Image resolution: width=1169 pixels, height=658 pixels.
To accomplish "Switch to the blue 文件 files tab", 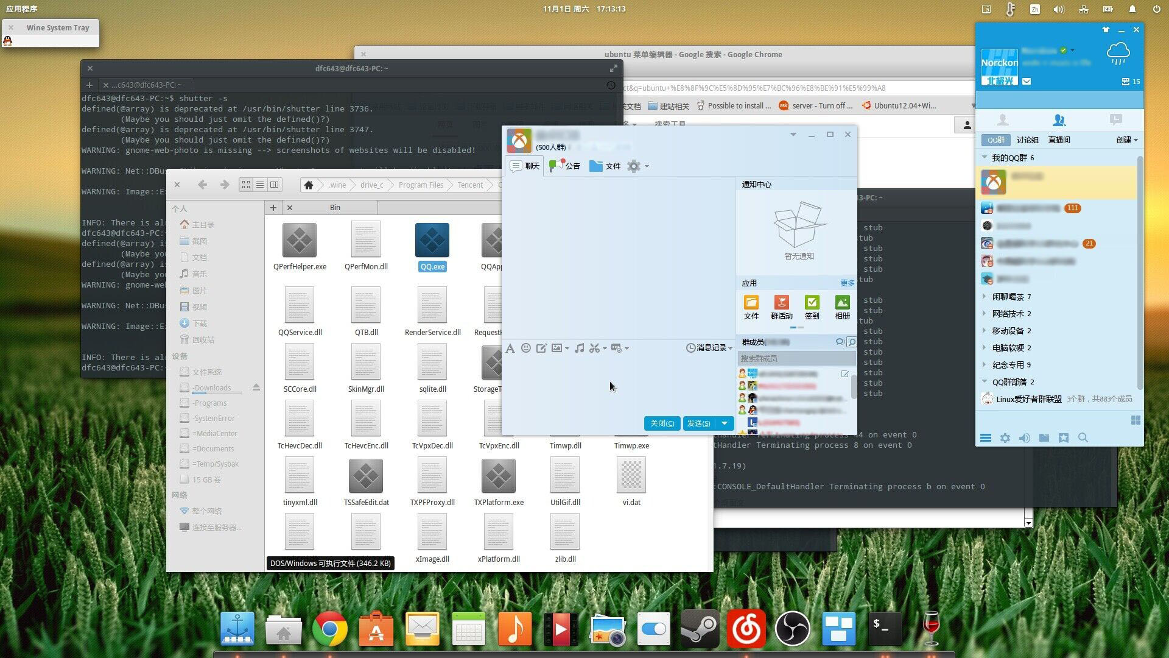I will click(x=605, y=166).
